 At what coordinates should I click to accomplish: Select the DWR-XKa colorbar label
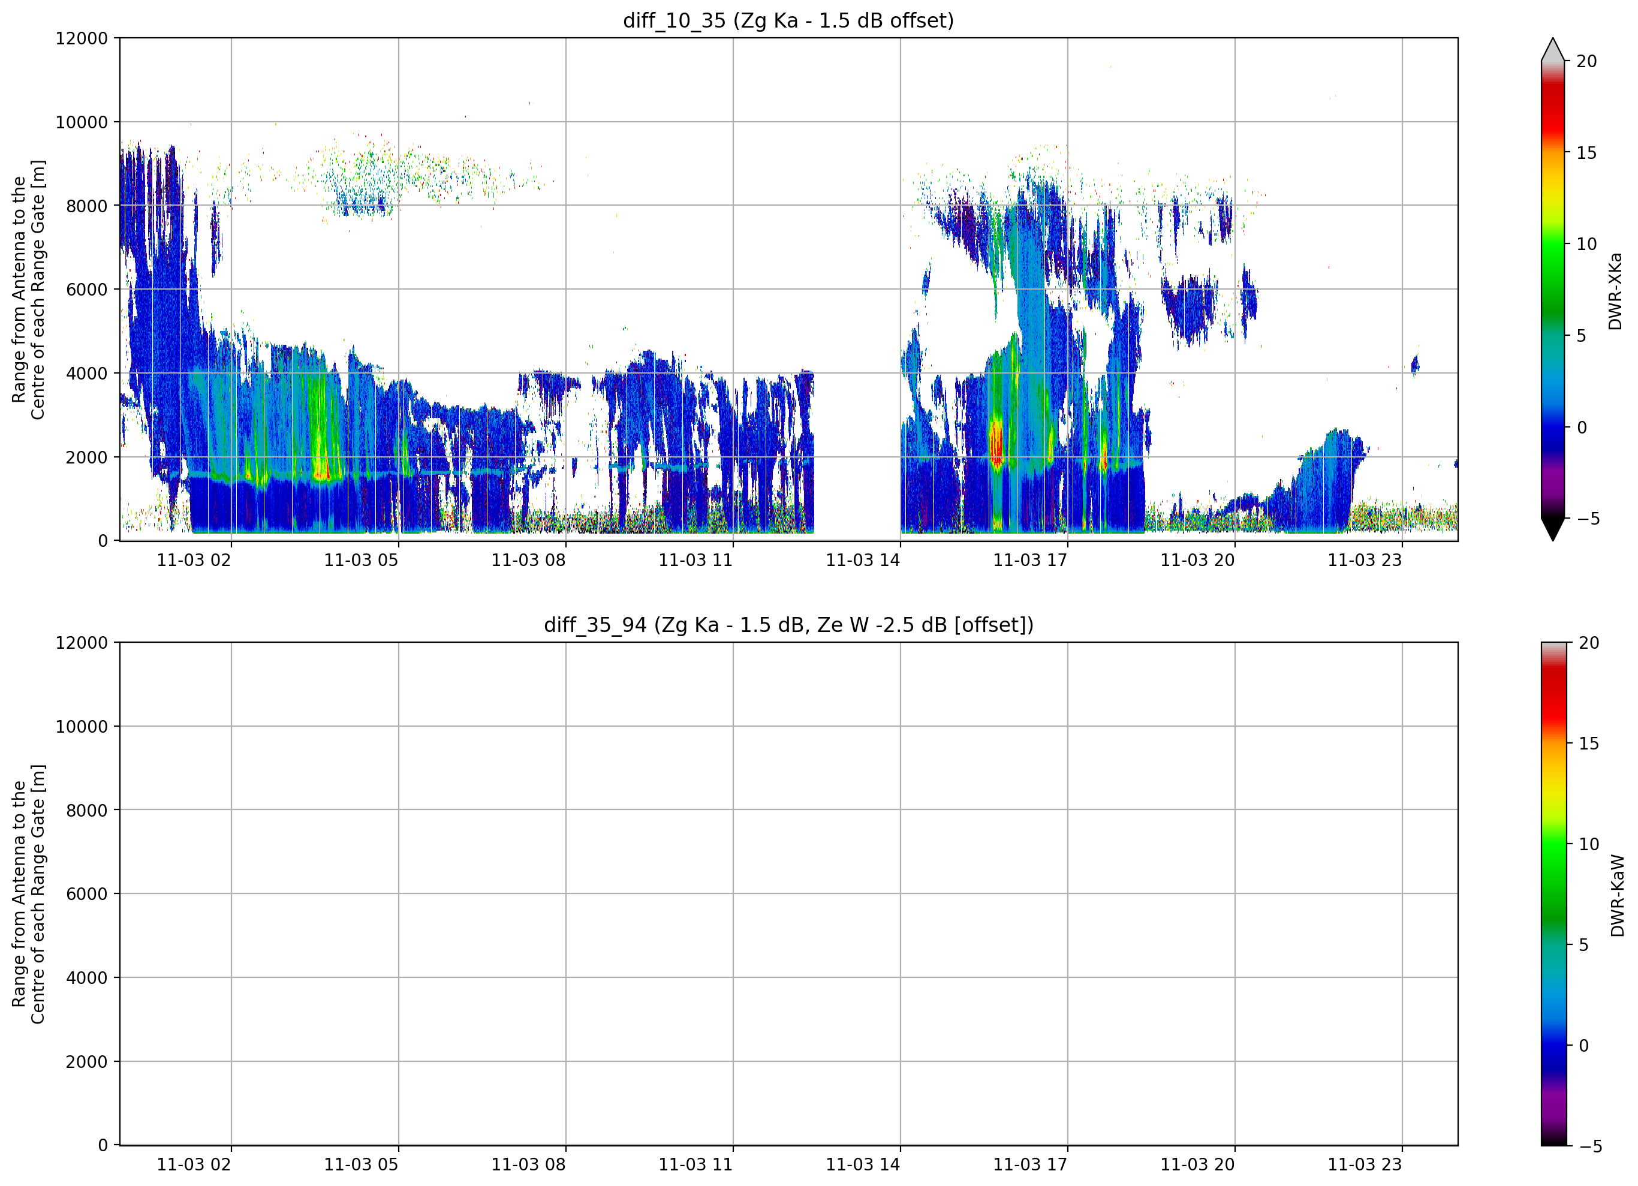[1615, 291]
